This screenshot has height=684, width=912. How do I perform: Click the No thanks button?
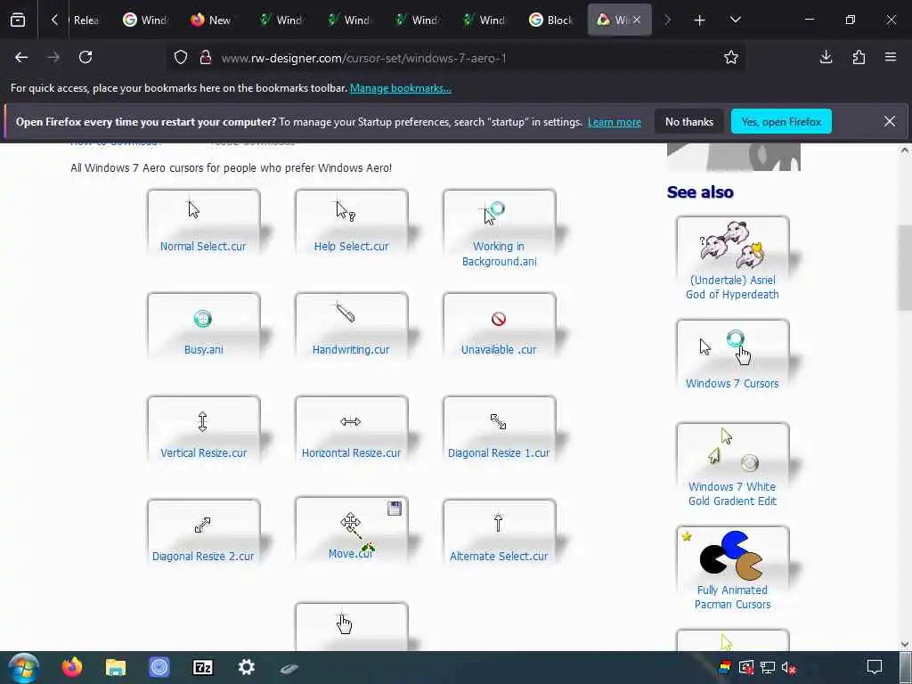689,121
